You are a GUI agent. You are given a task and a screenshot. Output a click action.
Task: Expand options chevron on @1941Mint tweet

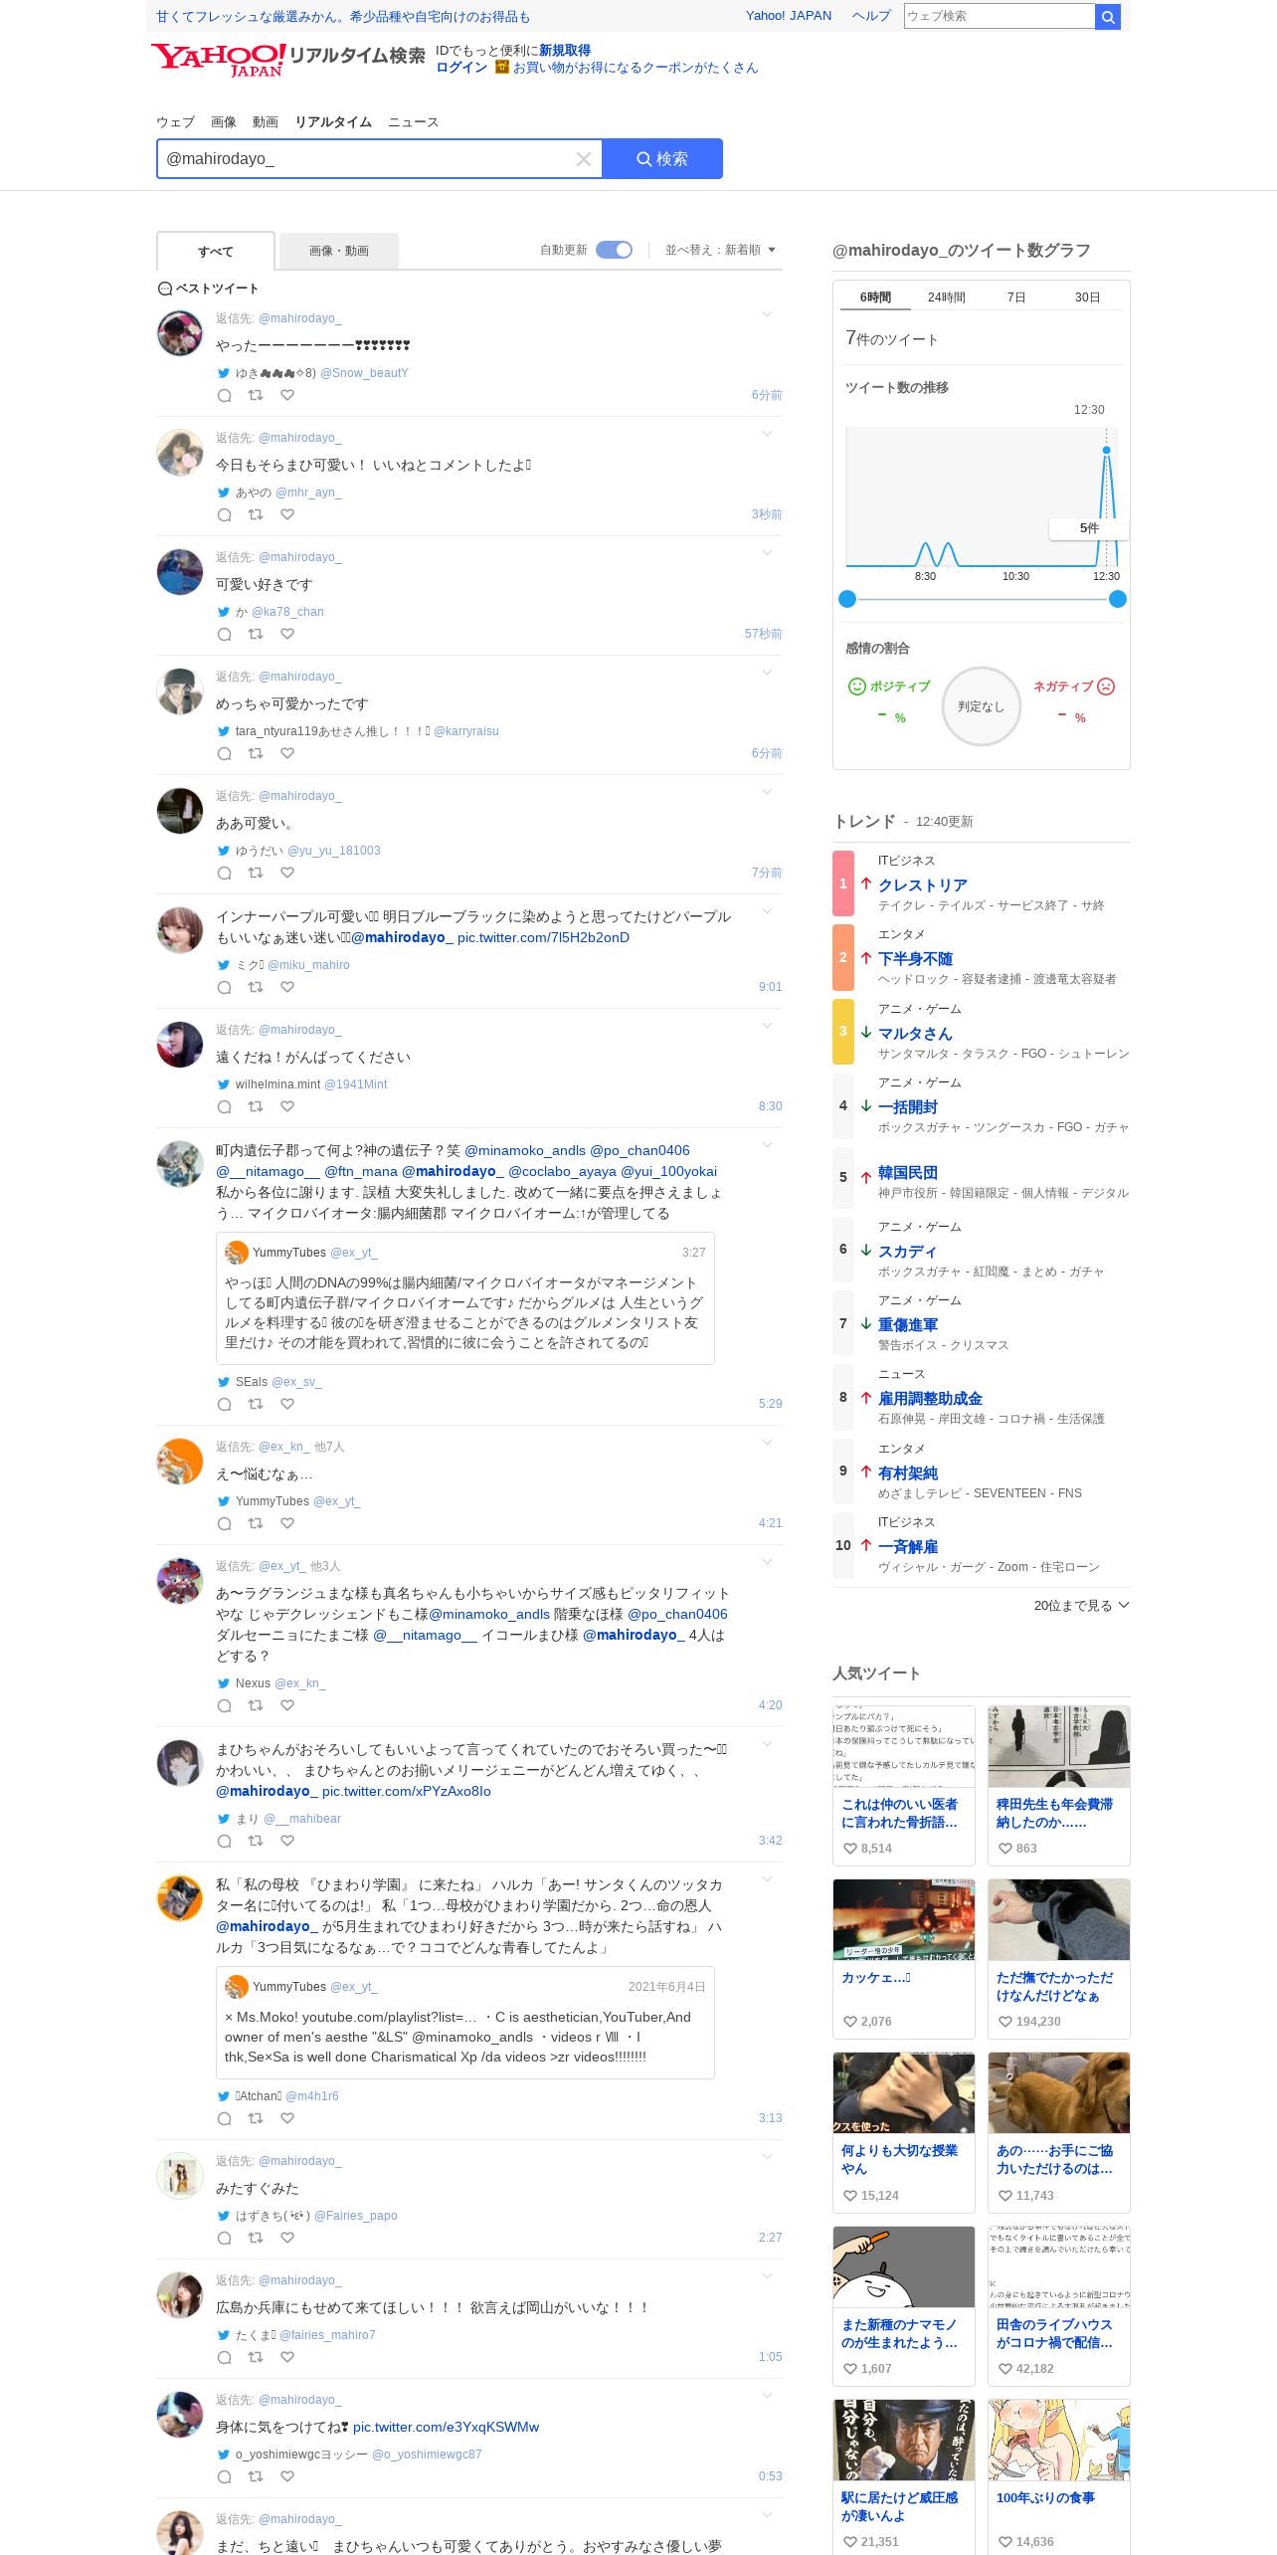click(x=767, y=1026)
